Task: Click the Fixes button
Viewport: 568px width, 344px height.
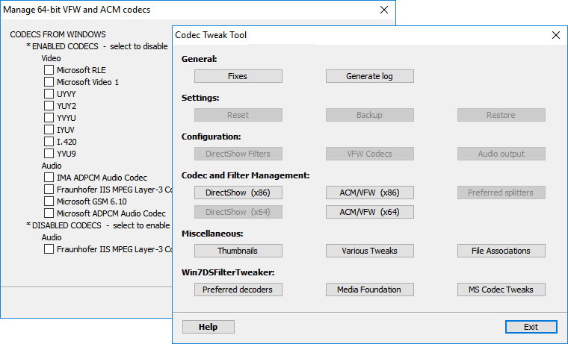Action: coord(238,76)
